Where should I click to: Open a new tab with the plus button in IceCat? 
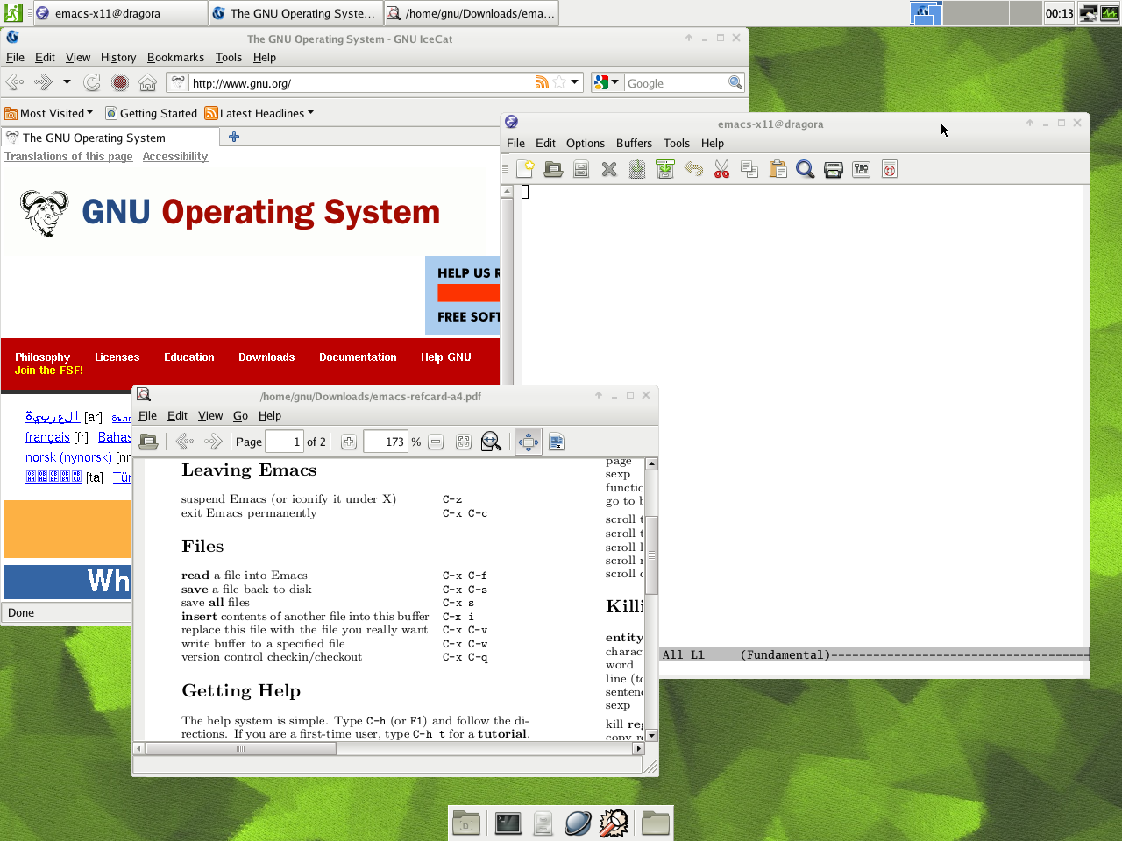[234, 137]
